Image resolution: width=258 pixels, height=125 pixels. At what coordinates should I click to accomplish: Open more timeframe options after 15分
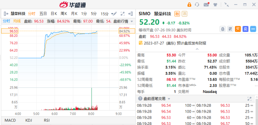112,14
